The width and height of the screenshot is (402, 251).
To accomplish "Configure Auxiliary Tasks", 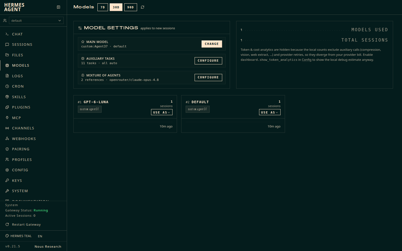I will click(208, 61).
